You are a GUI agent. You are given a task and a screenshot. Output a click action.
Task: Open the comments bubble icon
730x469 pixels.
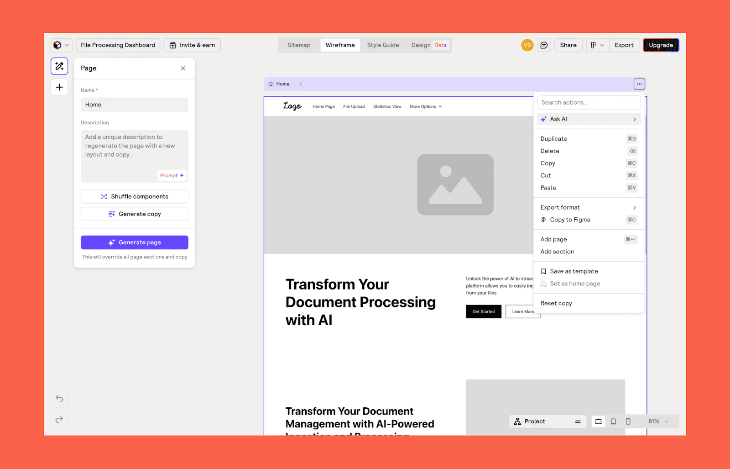[x=543, y=45]
